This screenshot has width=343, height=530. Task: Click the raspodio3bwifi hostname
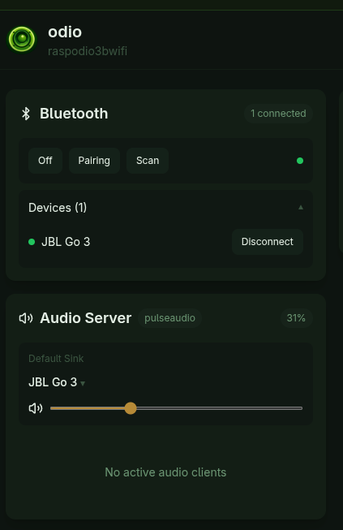point(88,51)
